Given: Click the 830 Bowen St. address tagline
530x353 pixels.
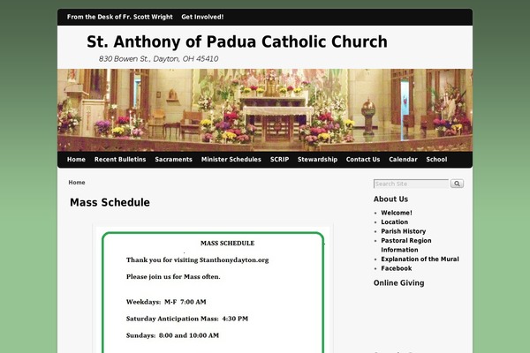Looking at the screenshot, I should point(158,59).
